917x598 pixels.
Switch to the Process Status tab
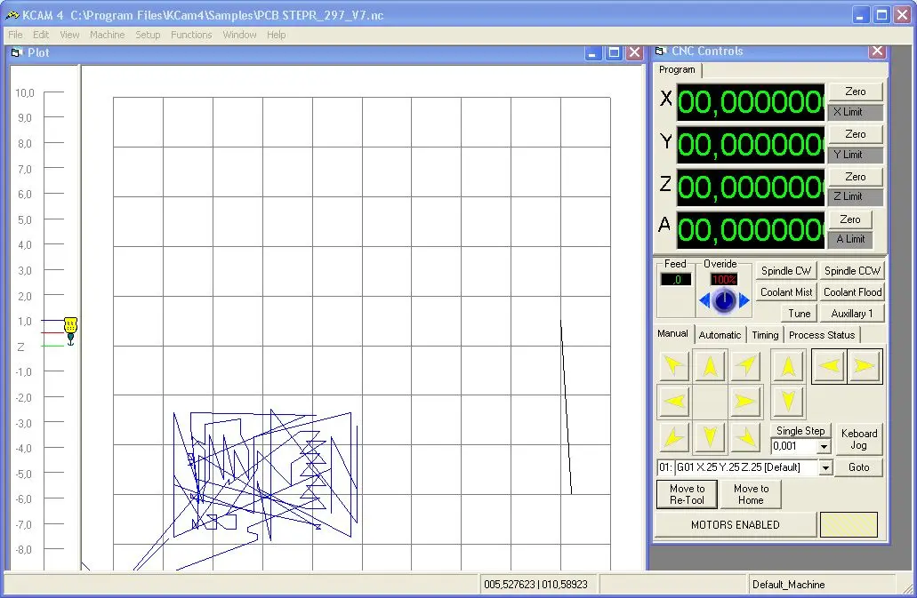822,335
